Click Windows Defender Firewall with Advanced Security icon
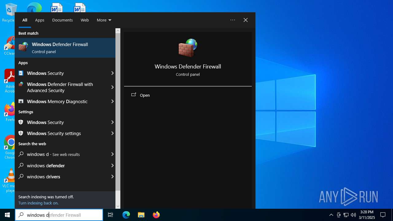The height and width of the screenshot is (221, 393). 21,84
